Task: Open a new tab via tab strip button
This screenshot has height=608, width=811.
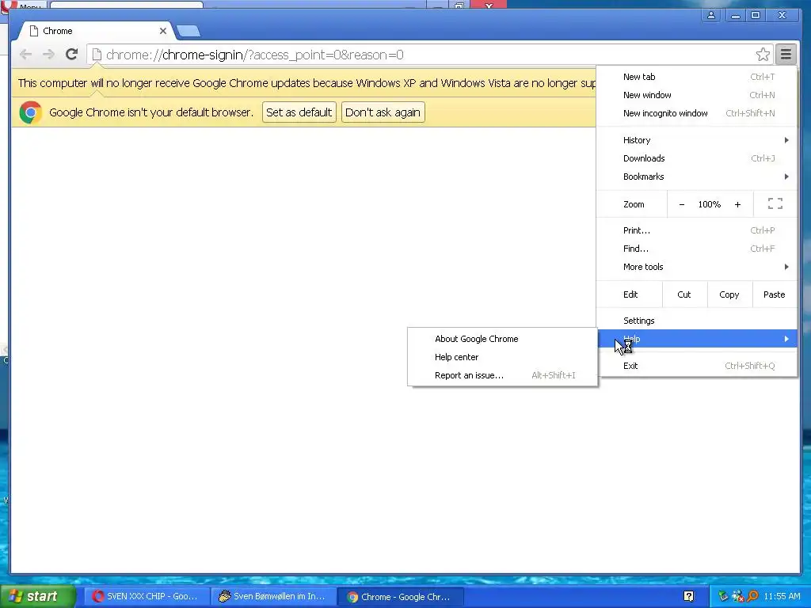Action: [188, 32]
